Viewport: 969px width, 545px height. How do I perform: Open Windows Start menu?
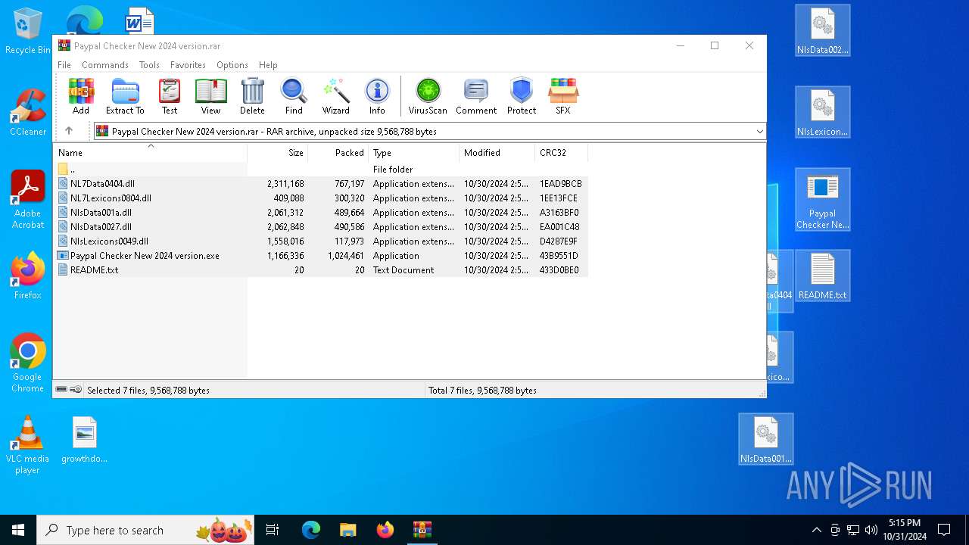[x=18, y=530]
